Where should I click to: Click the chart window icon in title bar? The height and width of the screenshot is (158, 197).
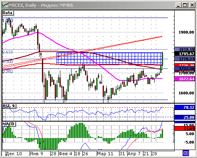(5, 5)
